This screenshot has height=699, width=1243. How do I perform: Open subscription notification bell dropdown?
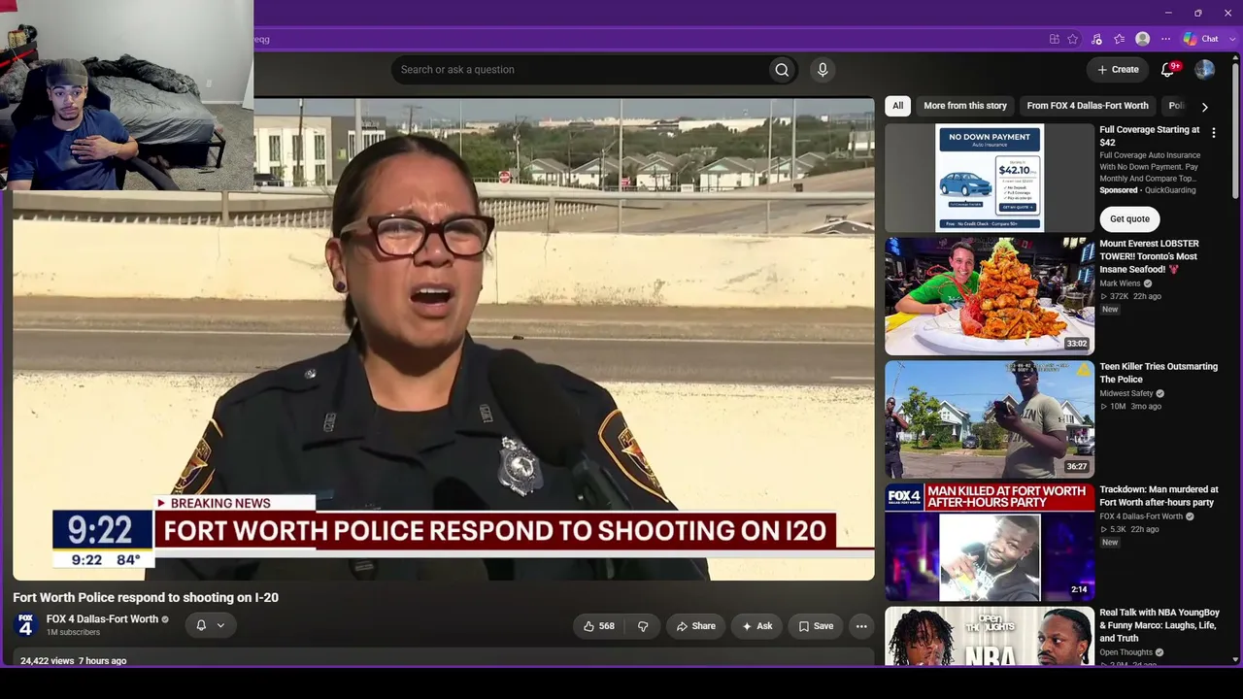210,625
